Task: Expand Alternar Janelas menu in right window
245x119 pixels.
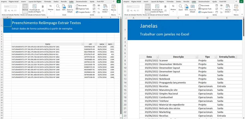Action: click(230, 12)
